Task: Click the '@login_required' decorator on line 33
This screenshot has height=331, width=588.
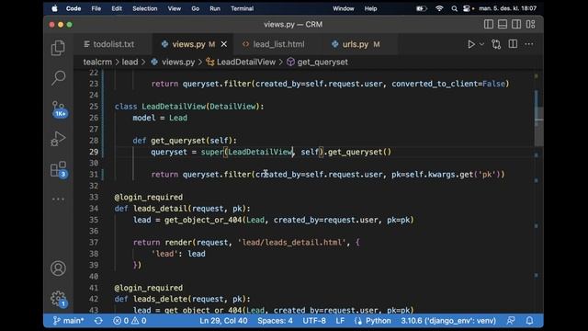Action: point(149,198)
